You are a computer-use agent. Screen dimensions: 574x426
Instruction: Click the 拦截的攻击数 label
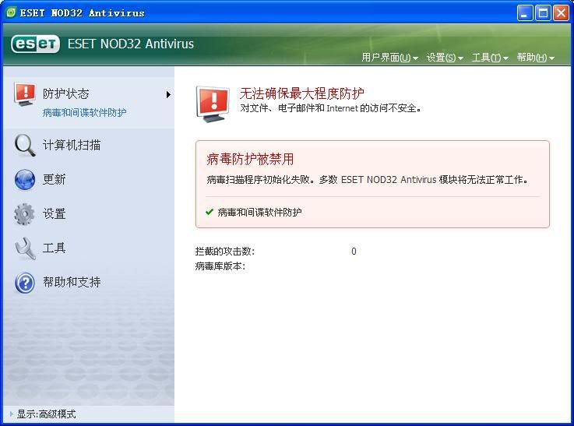coord(225,252)
